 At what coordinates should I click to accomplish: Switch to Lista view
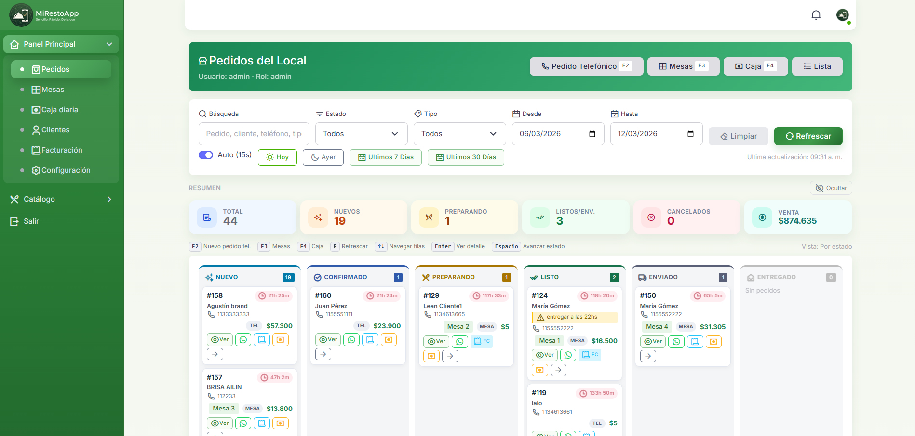818,66
